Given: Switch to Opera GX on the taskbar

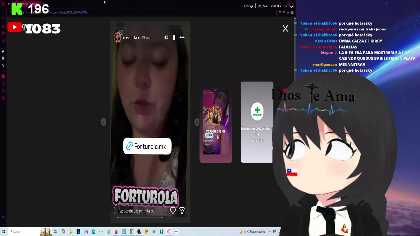Looking at the screenshot, I should (169, 232).
